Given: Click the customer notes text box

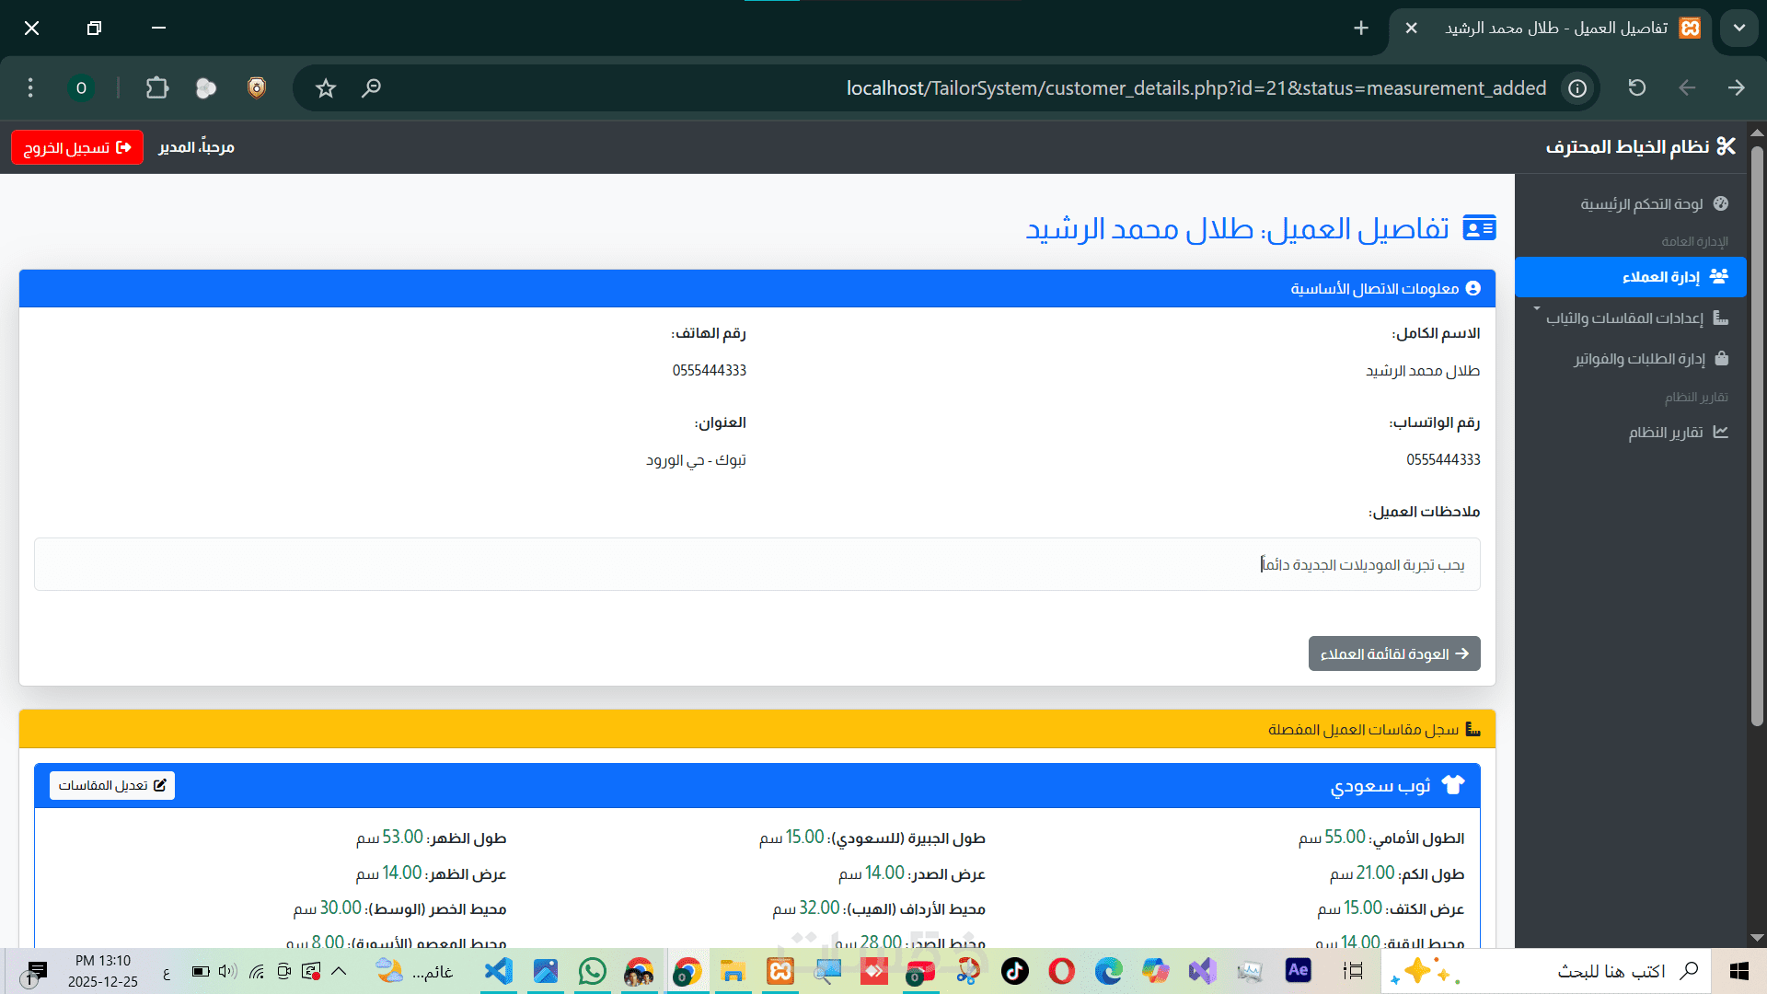Looking at the screenshot, I should point(756,564).
